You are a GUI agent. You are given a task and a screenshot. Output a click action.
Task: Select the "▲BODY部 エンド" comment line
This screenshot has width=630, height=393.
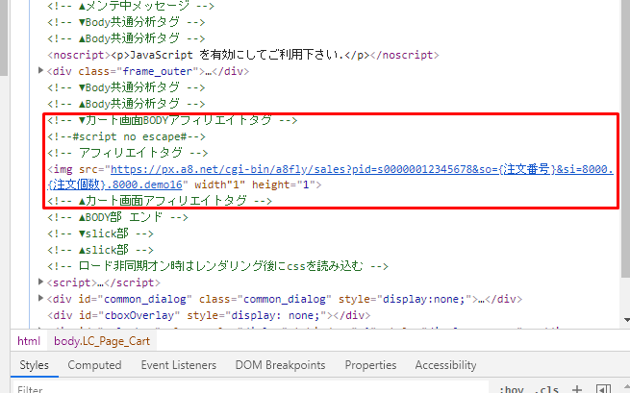(x=117, y=217)
